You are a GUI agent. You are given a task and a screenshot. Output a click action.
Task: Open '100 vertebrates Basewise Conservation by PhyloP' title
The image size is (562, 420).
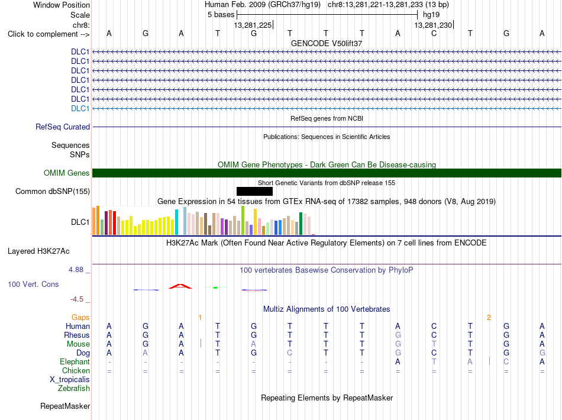327,270
